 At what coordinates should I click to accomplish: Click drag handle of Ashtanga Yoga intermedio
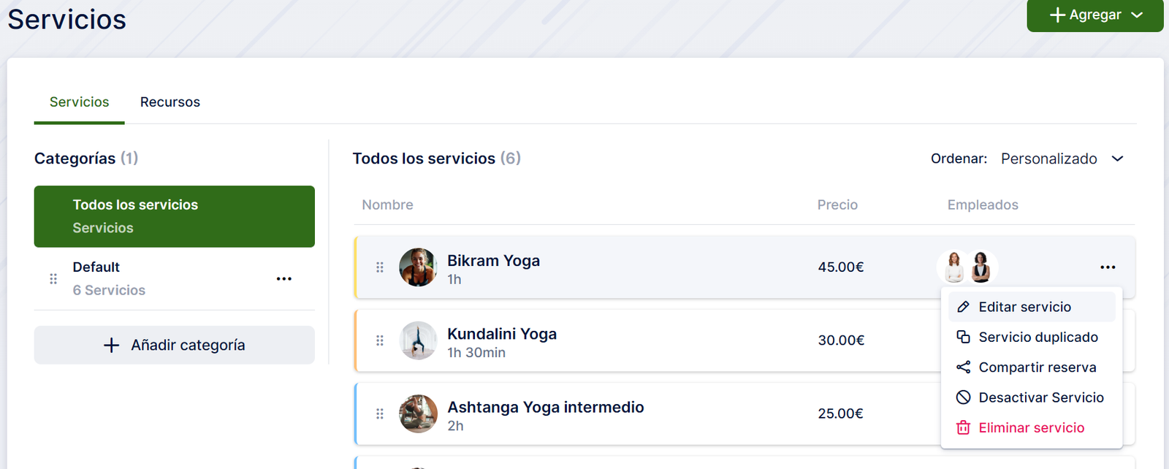click(380, 413)
